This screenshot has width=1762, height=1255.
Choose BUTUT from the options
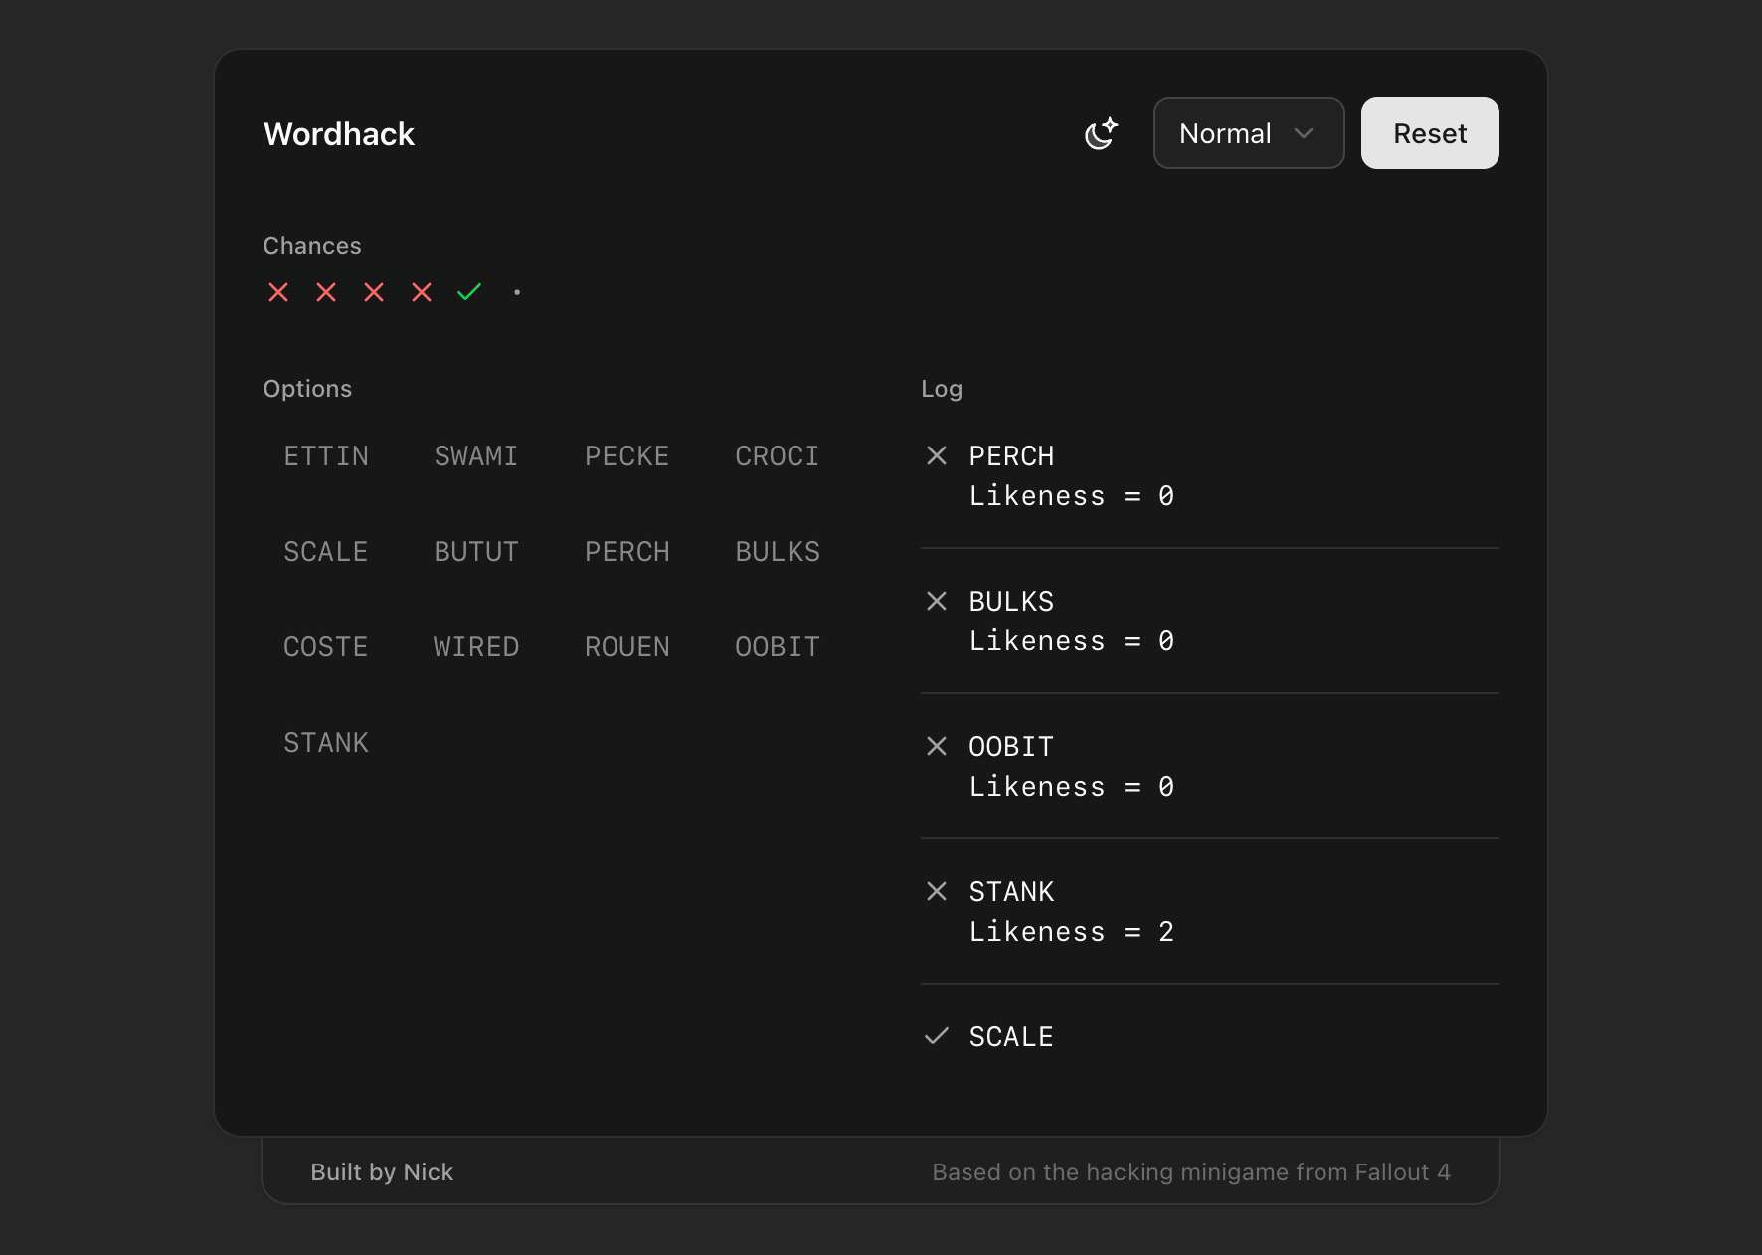point(476,552)
